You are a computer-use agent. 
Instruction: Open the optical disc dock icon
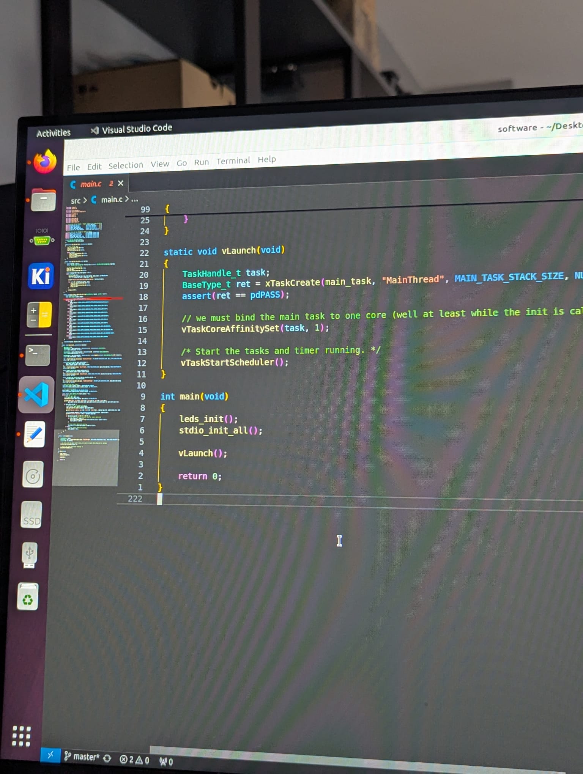point(33,475)
